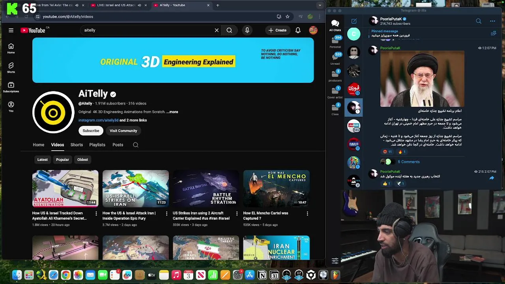Open YouTube notifications bell

tap(298, 30)
